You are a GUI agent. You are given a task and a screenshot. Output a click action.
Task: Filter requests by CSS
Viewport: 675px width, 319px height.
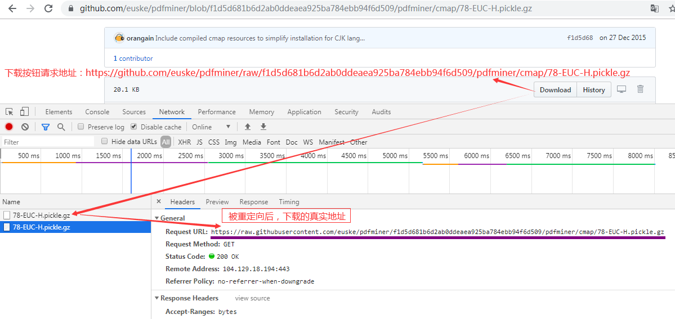[x=213, y=142]
